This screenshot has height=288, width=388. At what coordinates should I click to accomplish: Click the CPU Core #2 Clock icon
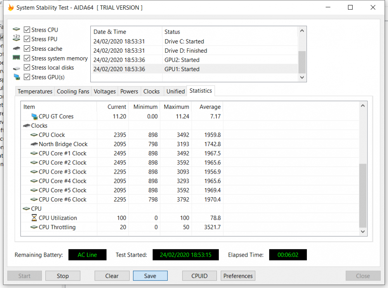(34, 163)
